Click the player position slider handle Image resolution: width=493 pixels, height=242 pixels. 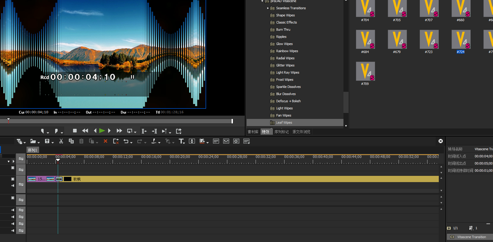pos(8,121)
